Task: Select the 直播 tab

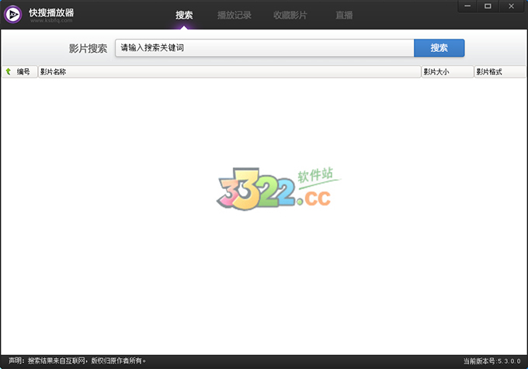Action: 343,15
